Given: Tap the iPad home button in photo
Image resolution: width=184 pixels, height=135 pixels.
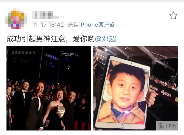Looking at the screenshot, I should click(122, 126).
